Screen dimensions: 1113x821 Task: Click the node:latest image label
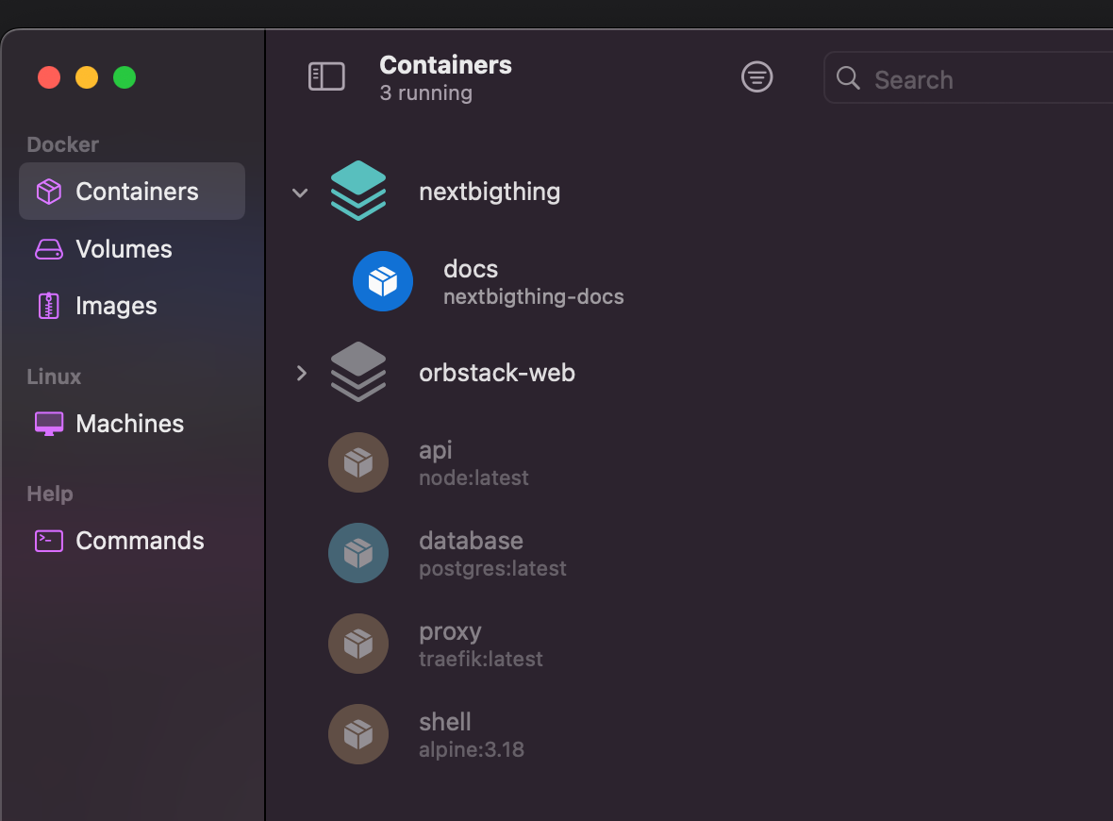(x=473, y=478)
